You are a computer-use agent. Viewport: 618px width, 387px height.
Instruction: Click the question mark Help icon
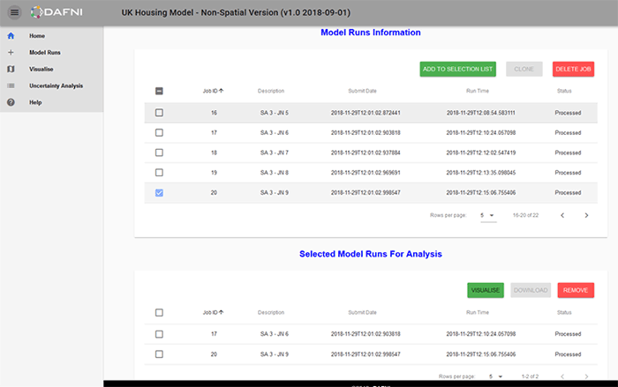[11, 102]
